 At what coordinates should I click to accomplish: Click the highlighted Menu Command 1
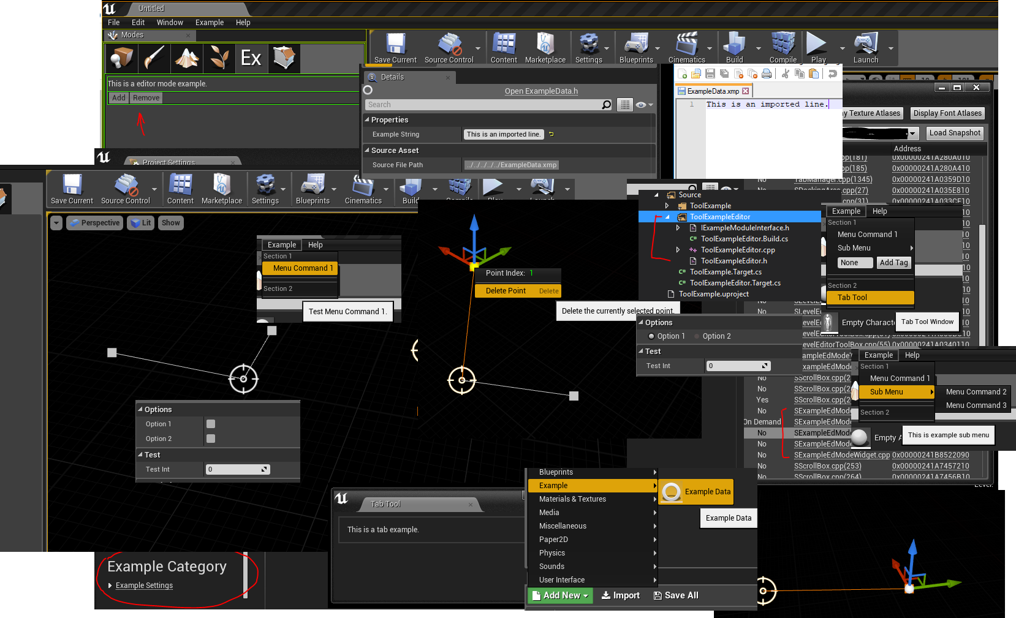(300, 268)
